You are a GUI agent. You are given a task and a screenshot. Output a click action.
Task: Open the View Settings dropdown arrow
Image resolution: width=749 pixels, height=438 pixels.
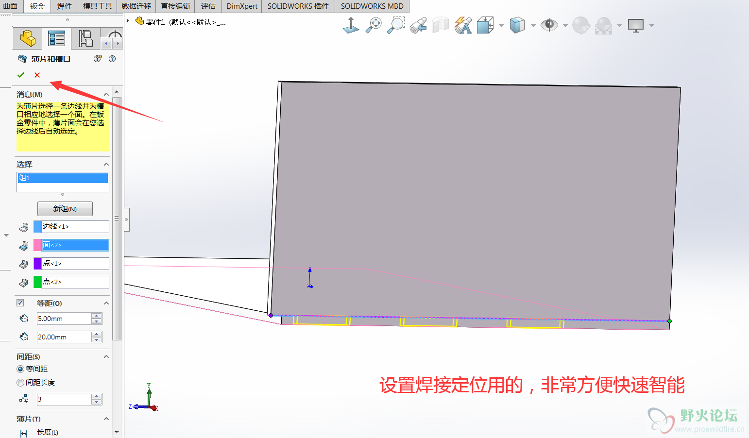point(652,25)
